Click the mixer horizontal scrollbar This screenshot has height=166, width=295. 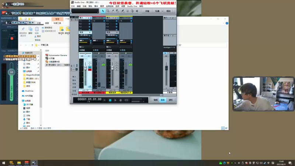click(x=121, y=95)
